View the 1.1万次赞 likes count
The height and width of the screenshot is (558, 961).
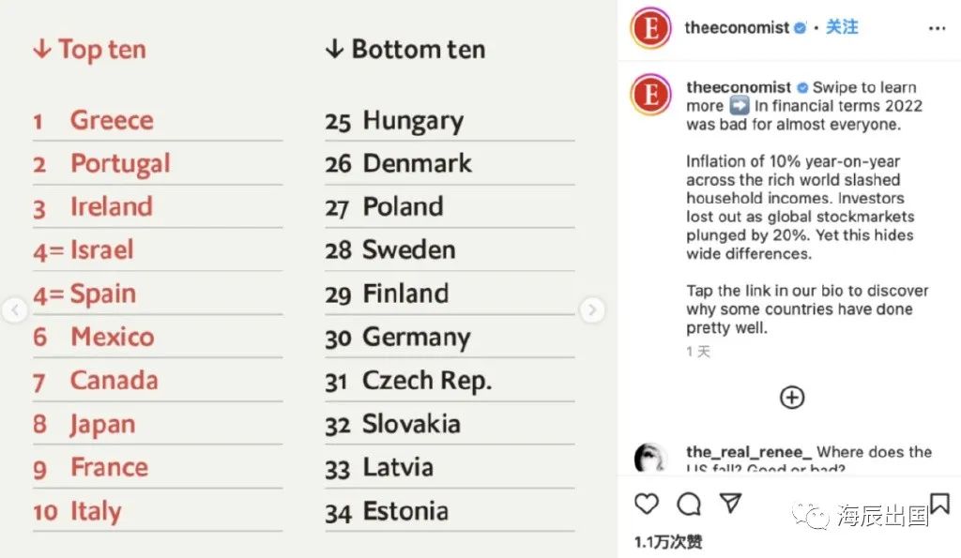click(668, 541)
